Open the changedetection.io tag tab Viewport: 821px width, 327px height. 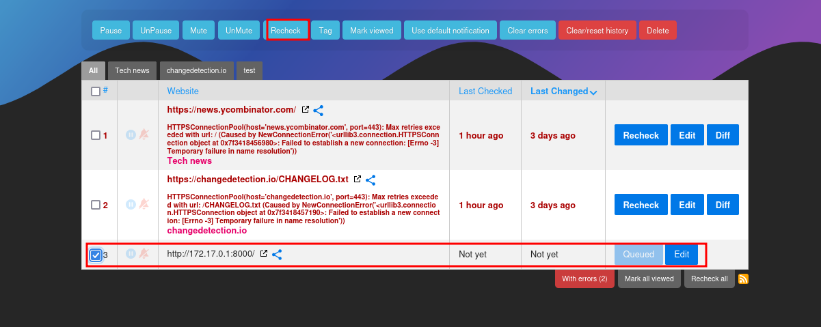pyautogui.click(x=196, y=70)
